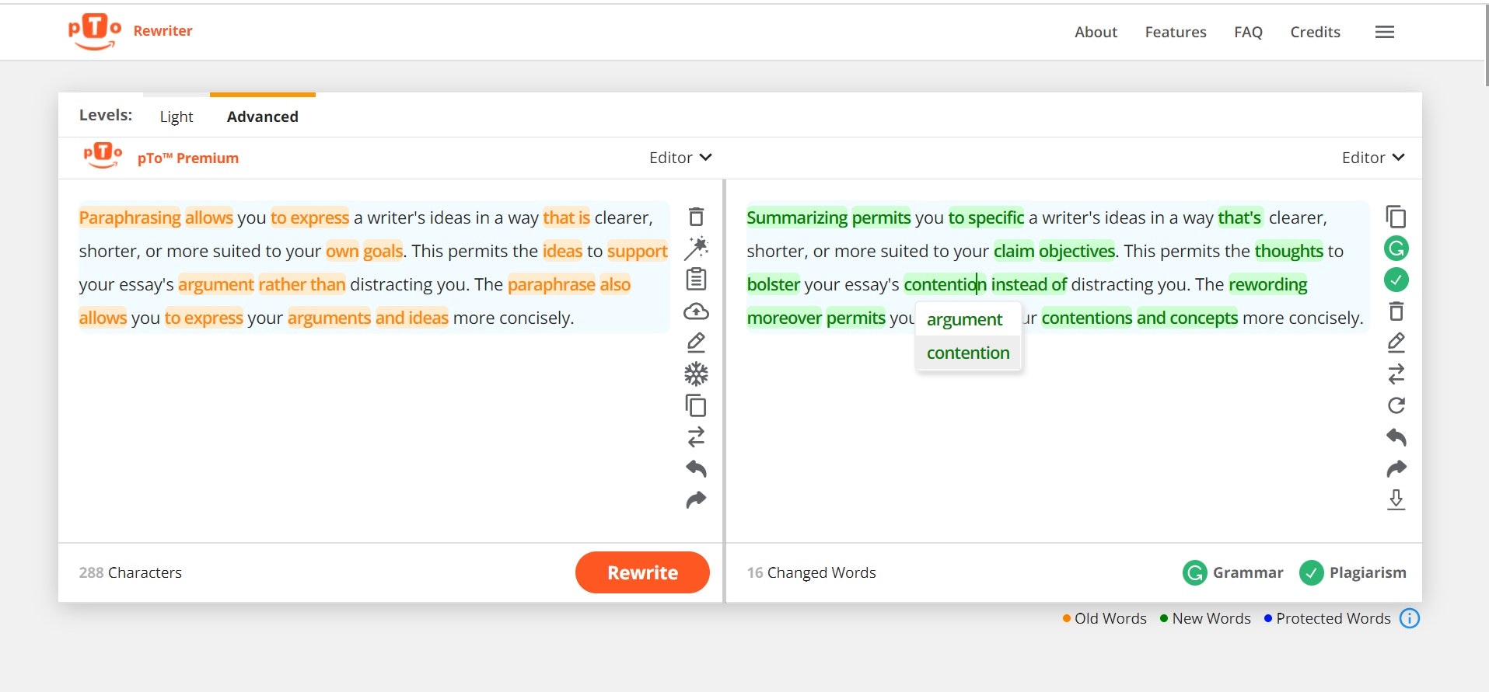This screenshot has height=692, width=1489.
Task: Click the green word 'bolster' in output
Action: tap(773, 284)
